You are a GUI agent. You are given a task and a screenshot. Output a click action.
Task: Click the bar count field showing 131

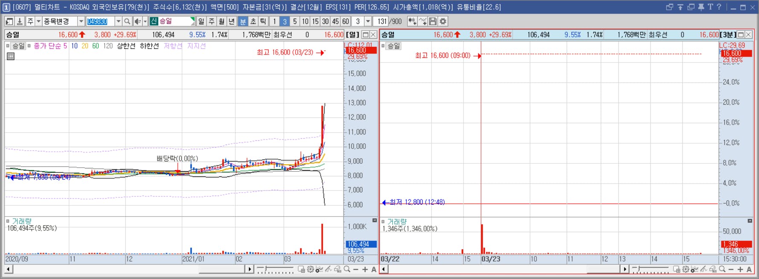coord(381,21)
